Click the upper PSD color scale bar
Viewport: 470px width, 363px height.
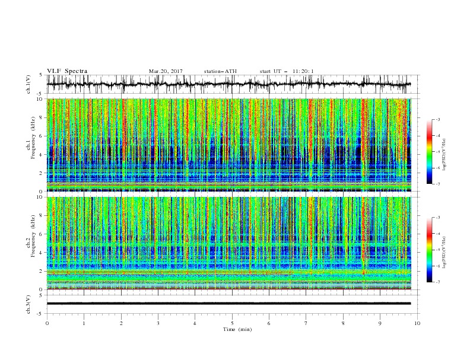pyautogui.click(x=429, y=152)
